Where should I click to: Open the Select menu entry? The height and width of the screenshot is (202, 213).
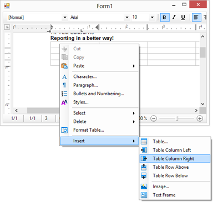click(x=99, y=113)
